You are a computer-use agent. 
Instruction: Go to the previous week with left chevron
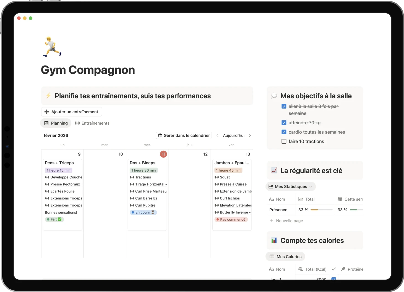218,135
